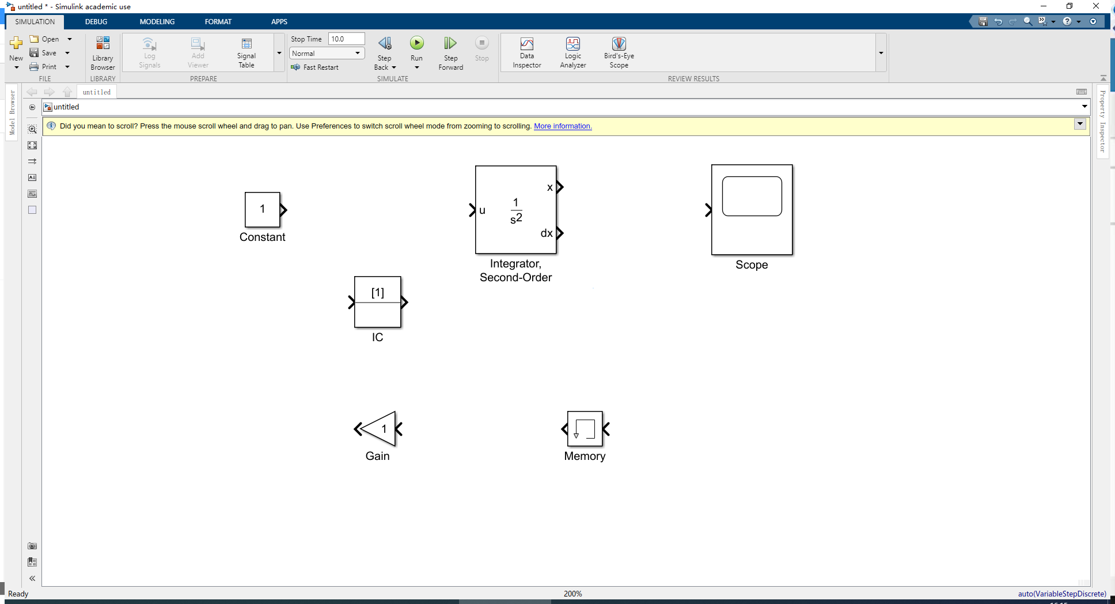The image size is (1115, 604).
Task: Click the keyboard shortcuts icon
Action: [x=1082, y=92]
